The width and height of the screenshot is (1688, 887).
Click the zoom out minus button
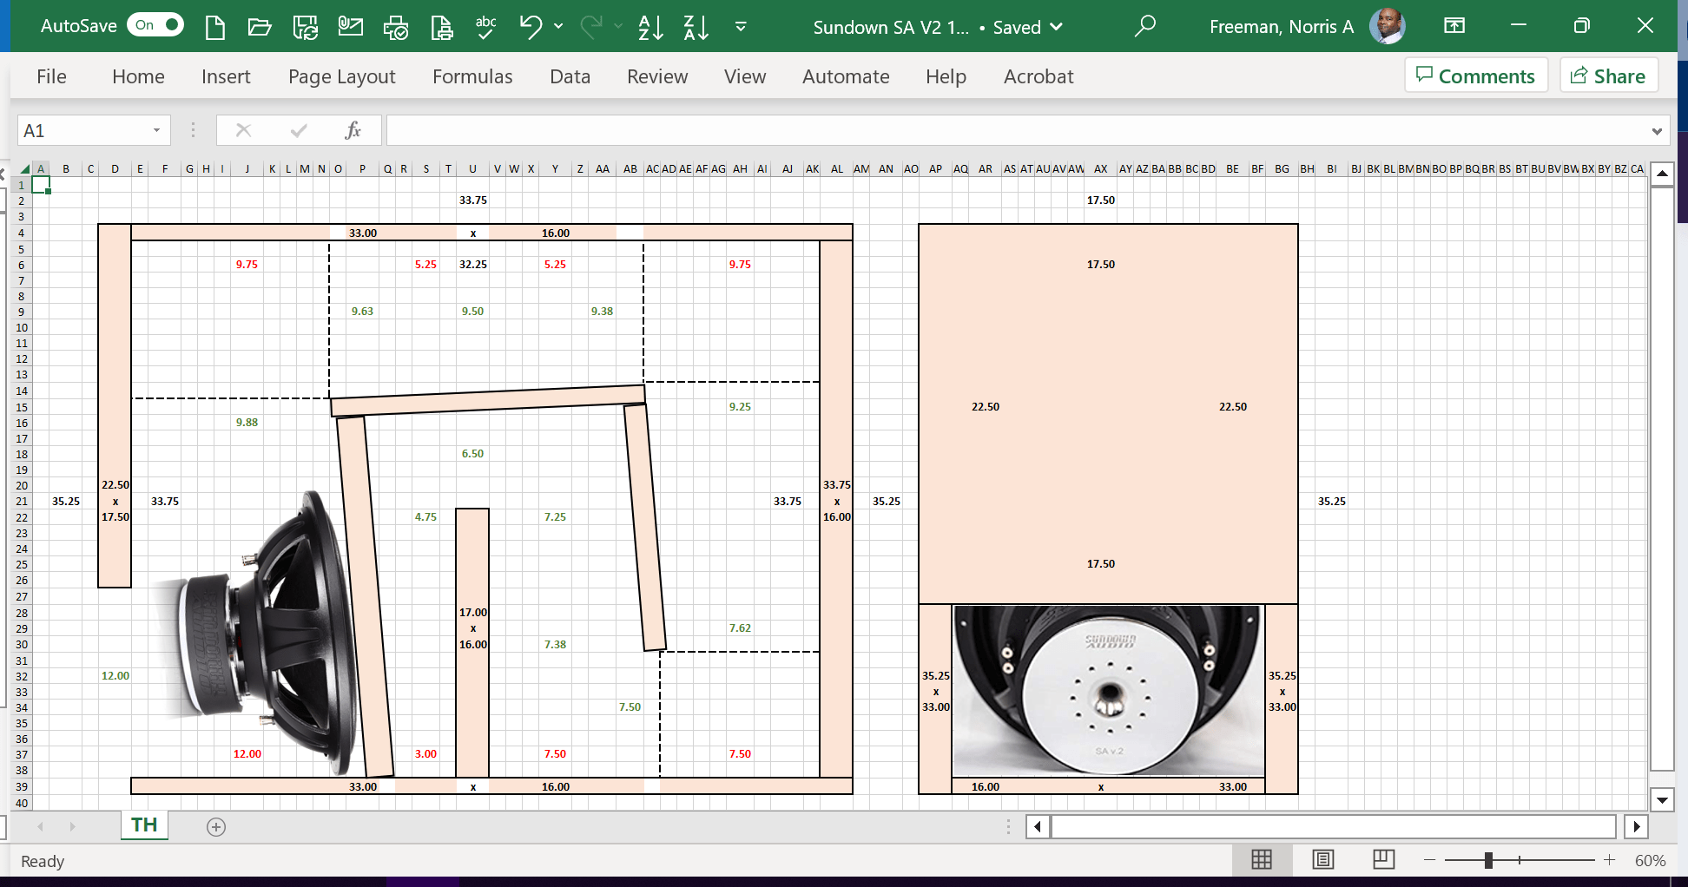pyautogui.click(x=1429, y=860)
